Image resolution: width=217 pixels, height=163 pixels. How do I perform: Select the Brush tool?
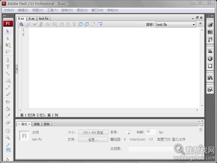(x=8, y=94)
